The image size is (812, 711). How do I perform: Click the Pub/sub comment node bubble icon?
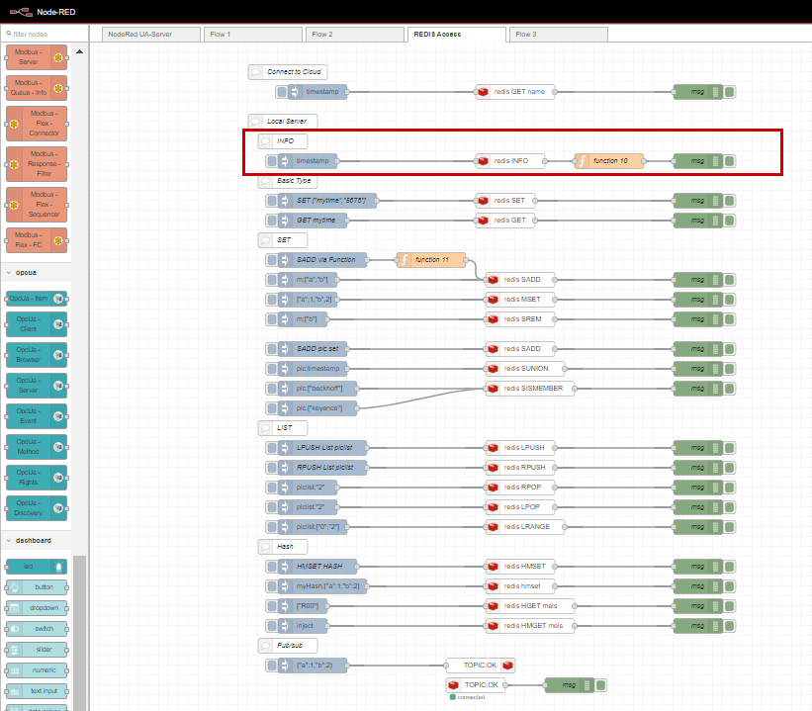pyautogui.click(x=266, y=645)
